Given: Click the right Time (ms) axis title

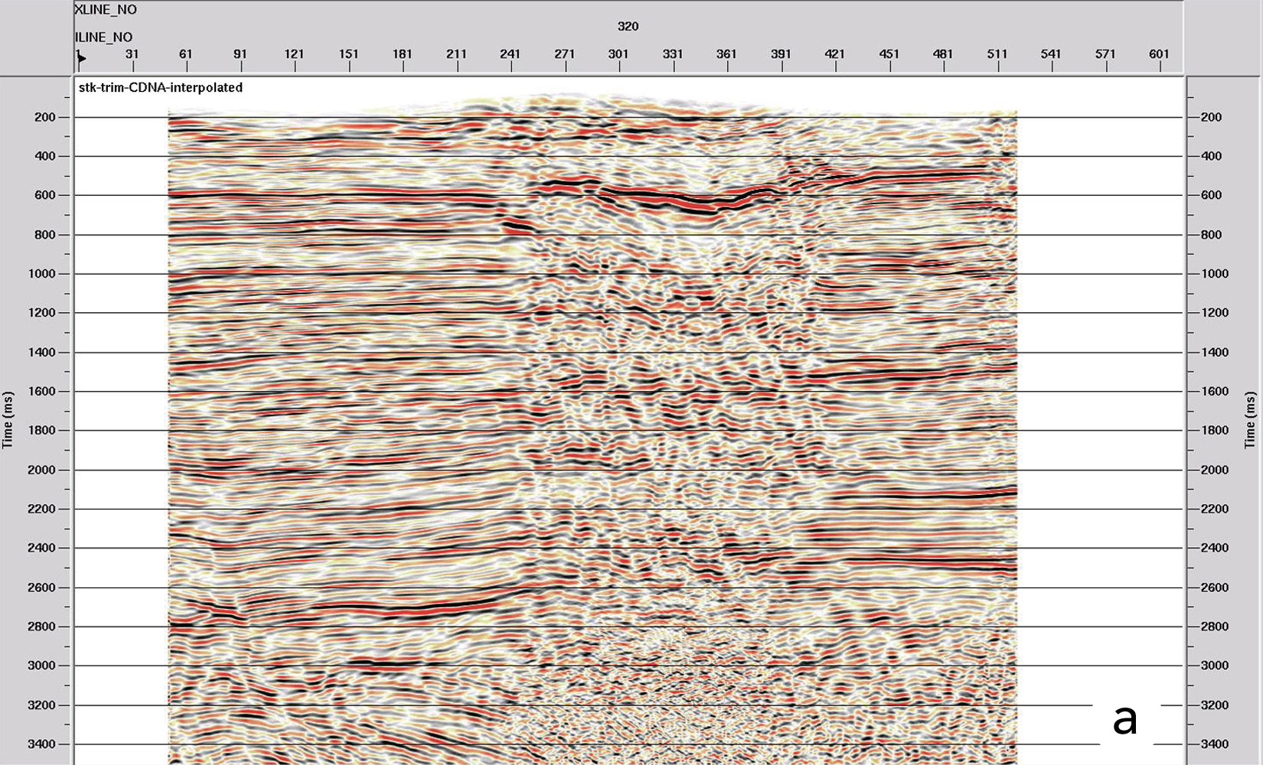Looking at the screenshot, I should [x=1250, y=420].
